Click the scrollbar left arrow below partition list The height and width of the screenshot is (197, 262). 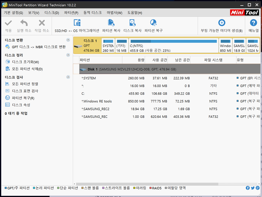click(74, 184)
